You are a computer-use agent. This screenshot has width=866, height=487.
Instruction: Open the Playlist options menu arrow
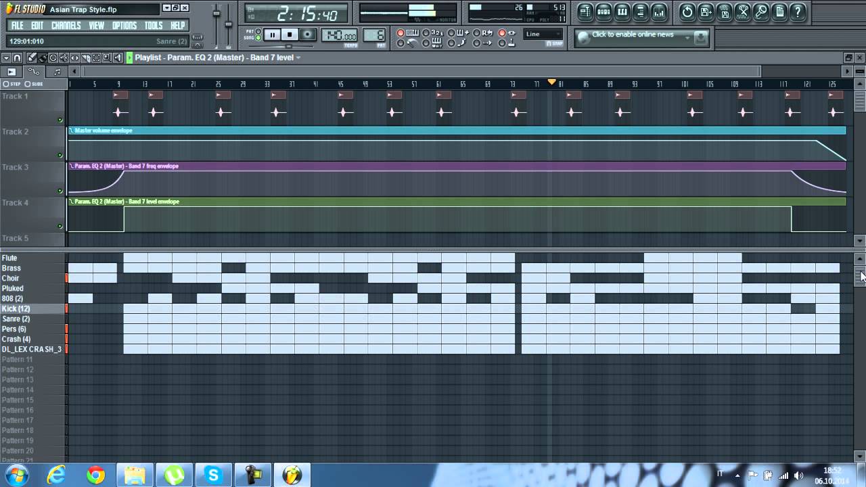[6, 57]
